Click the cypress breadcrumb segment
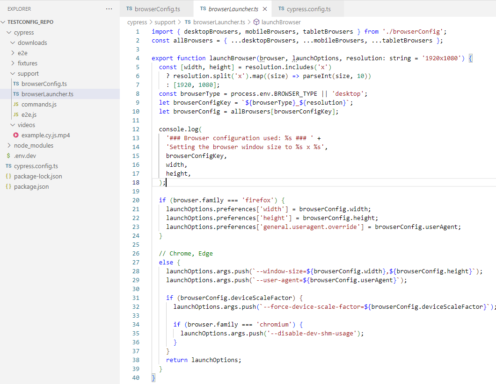Viewport: 496px width, 384px height. coord(137,22)
